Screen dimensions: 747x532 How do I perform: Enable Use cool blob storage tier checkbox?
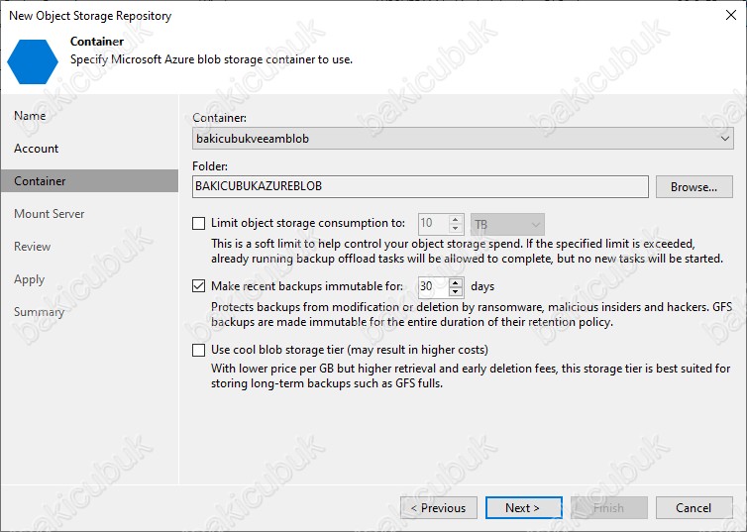199,350
